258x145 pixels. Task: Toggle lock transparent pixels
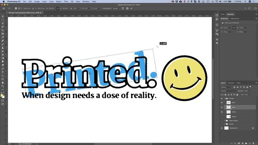click(225, 95)
